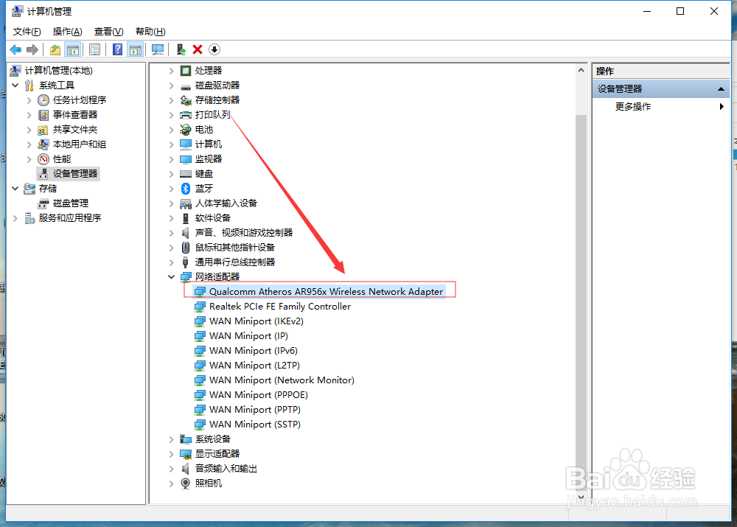Expand 蓝牙 device category
This screenshot has height=527, width=737.
[x=172, y=189]
